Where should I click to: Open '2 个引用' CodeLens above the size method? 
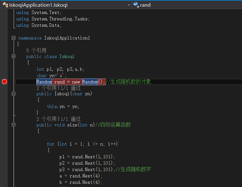(46, 119)
